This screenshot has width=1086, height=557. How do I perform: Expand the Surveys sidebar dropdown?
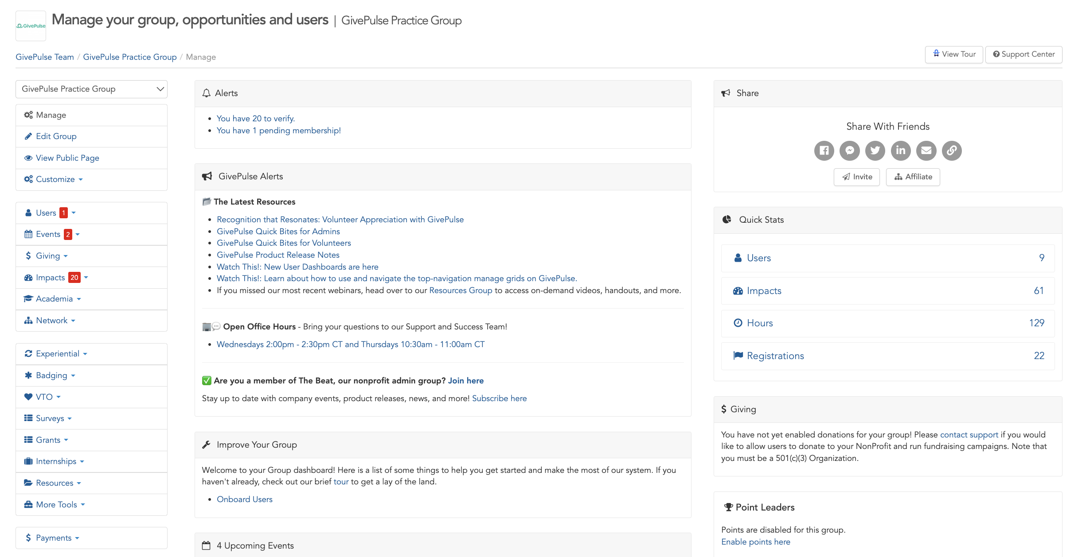[70, 418]
